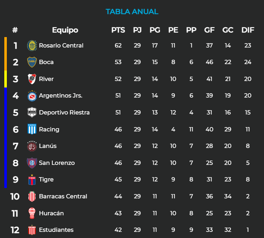264x238 pixels.
Task: Click the GF column header
Action: tap(209, 30)
